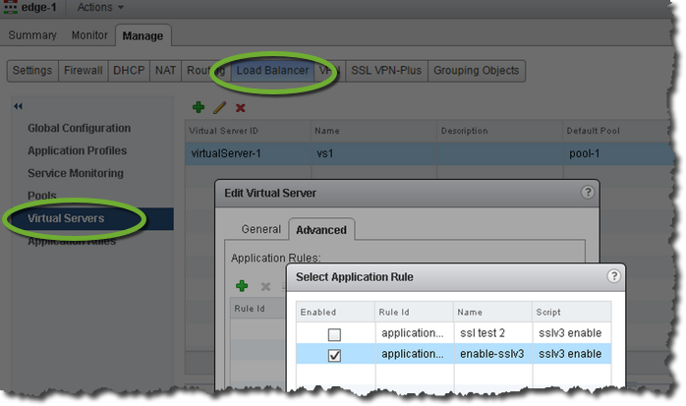Open the Firewall sub-tab
This screenshot has height=406, width=686.
(84, 71)
